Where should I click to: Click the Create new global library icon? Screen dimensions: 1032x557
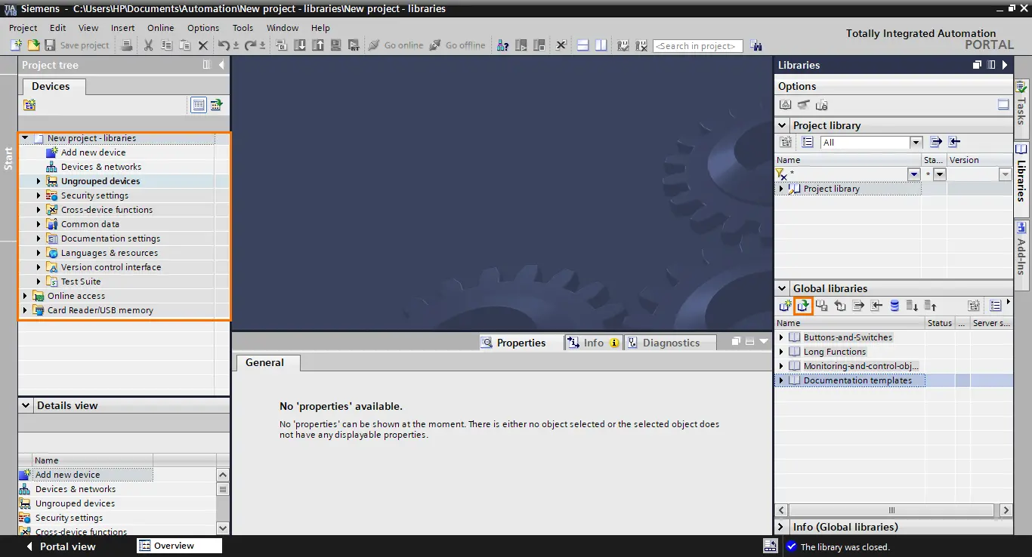pyautogui.click(x=786, y=306)
